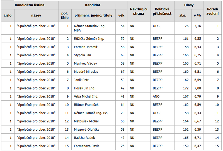Select the Stypola Jan name cell
The image size is (223, 151).
click(83, 55)
